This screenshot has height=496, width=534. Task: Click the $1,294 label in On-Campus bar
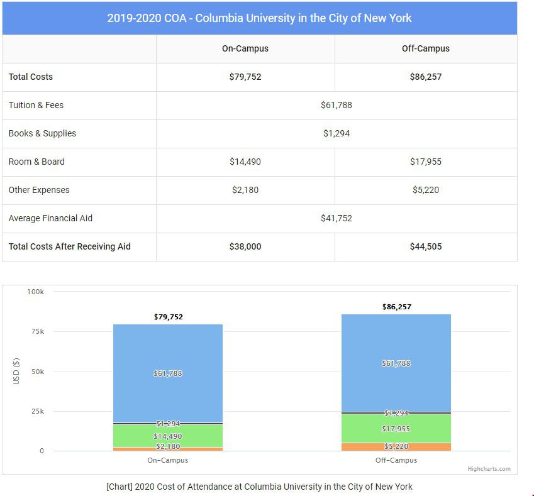pyautogui.click(x=168, y=424)
